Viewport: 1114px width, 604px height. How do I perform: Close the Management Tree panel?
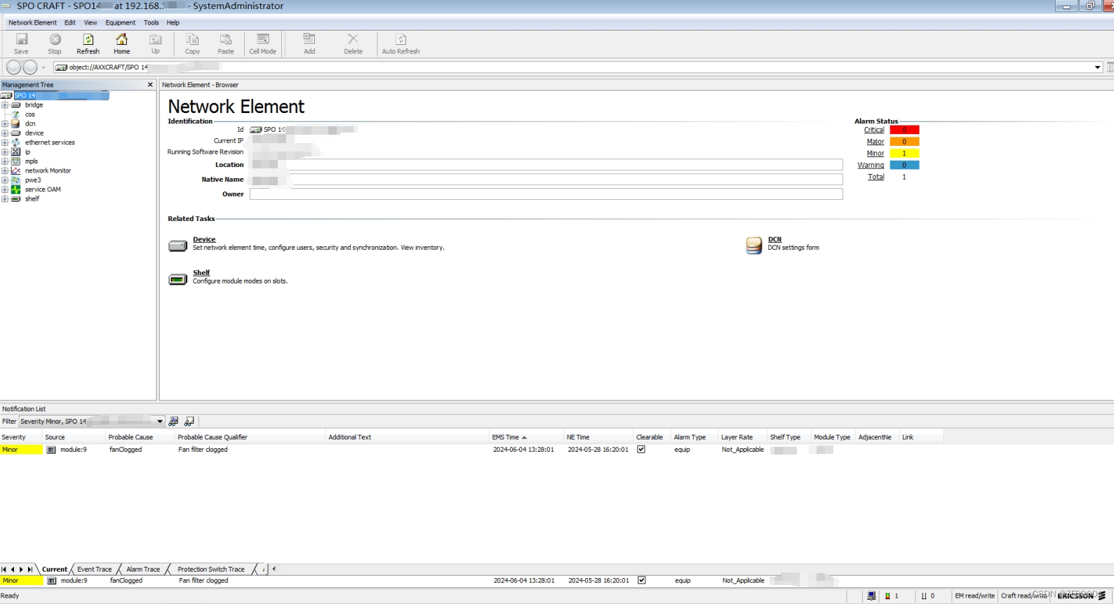tap(150, 85)
